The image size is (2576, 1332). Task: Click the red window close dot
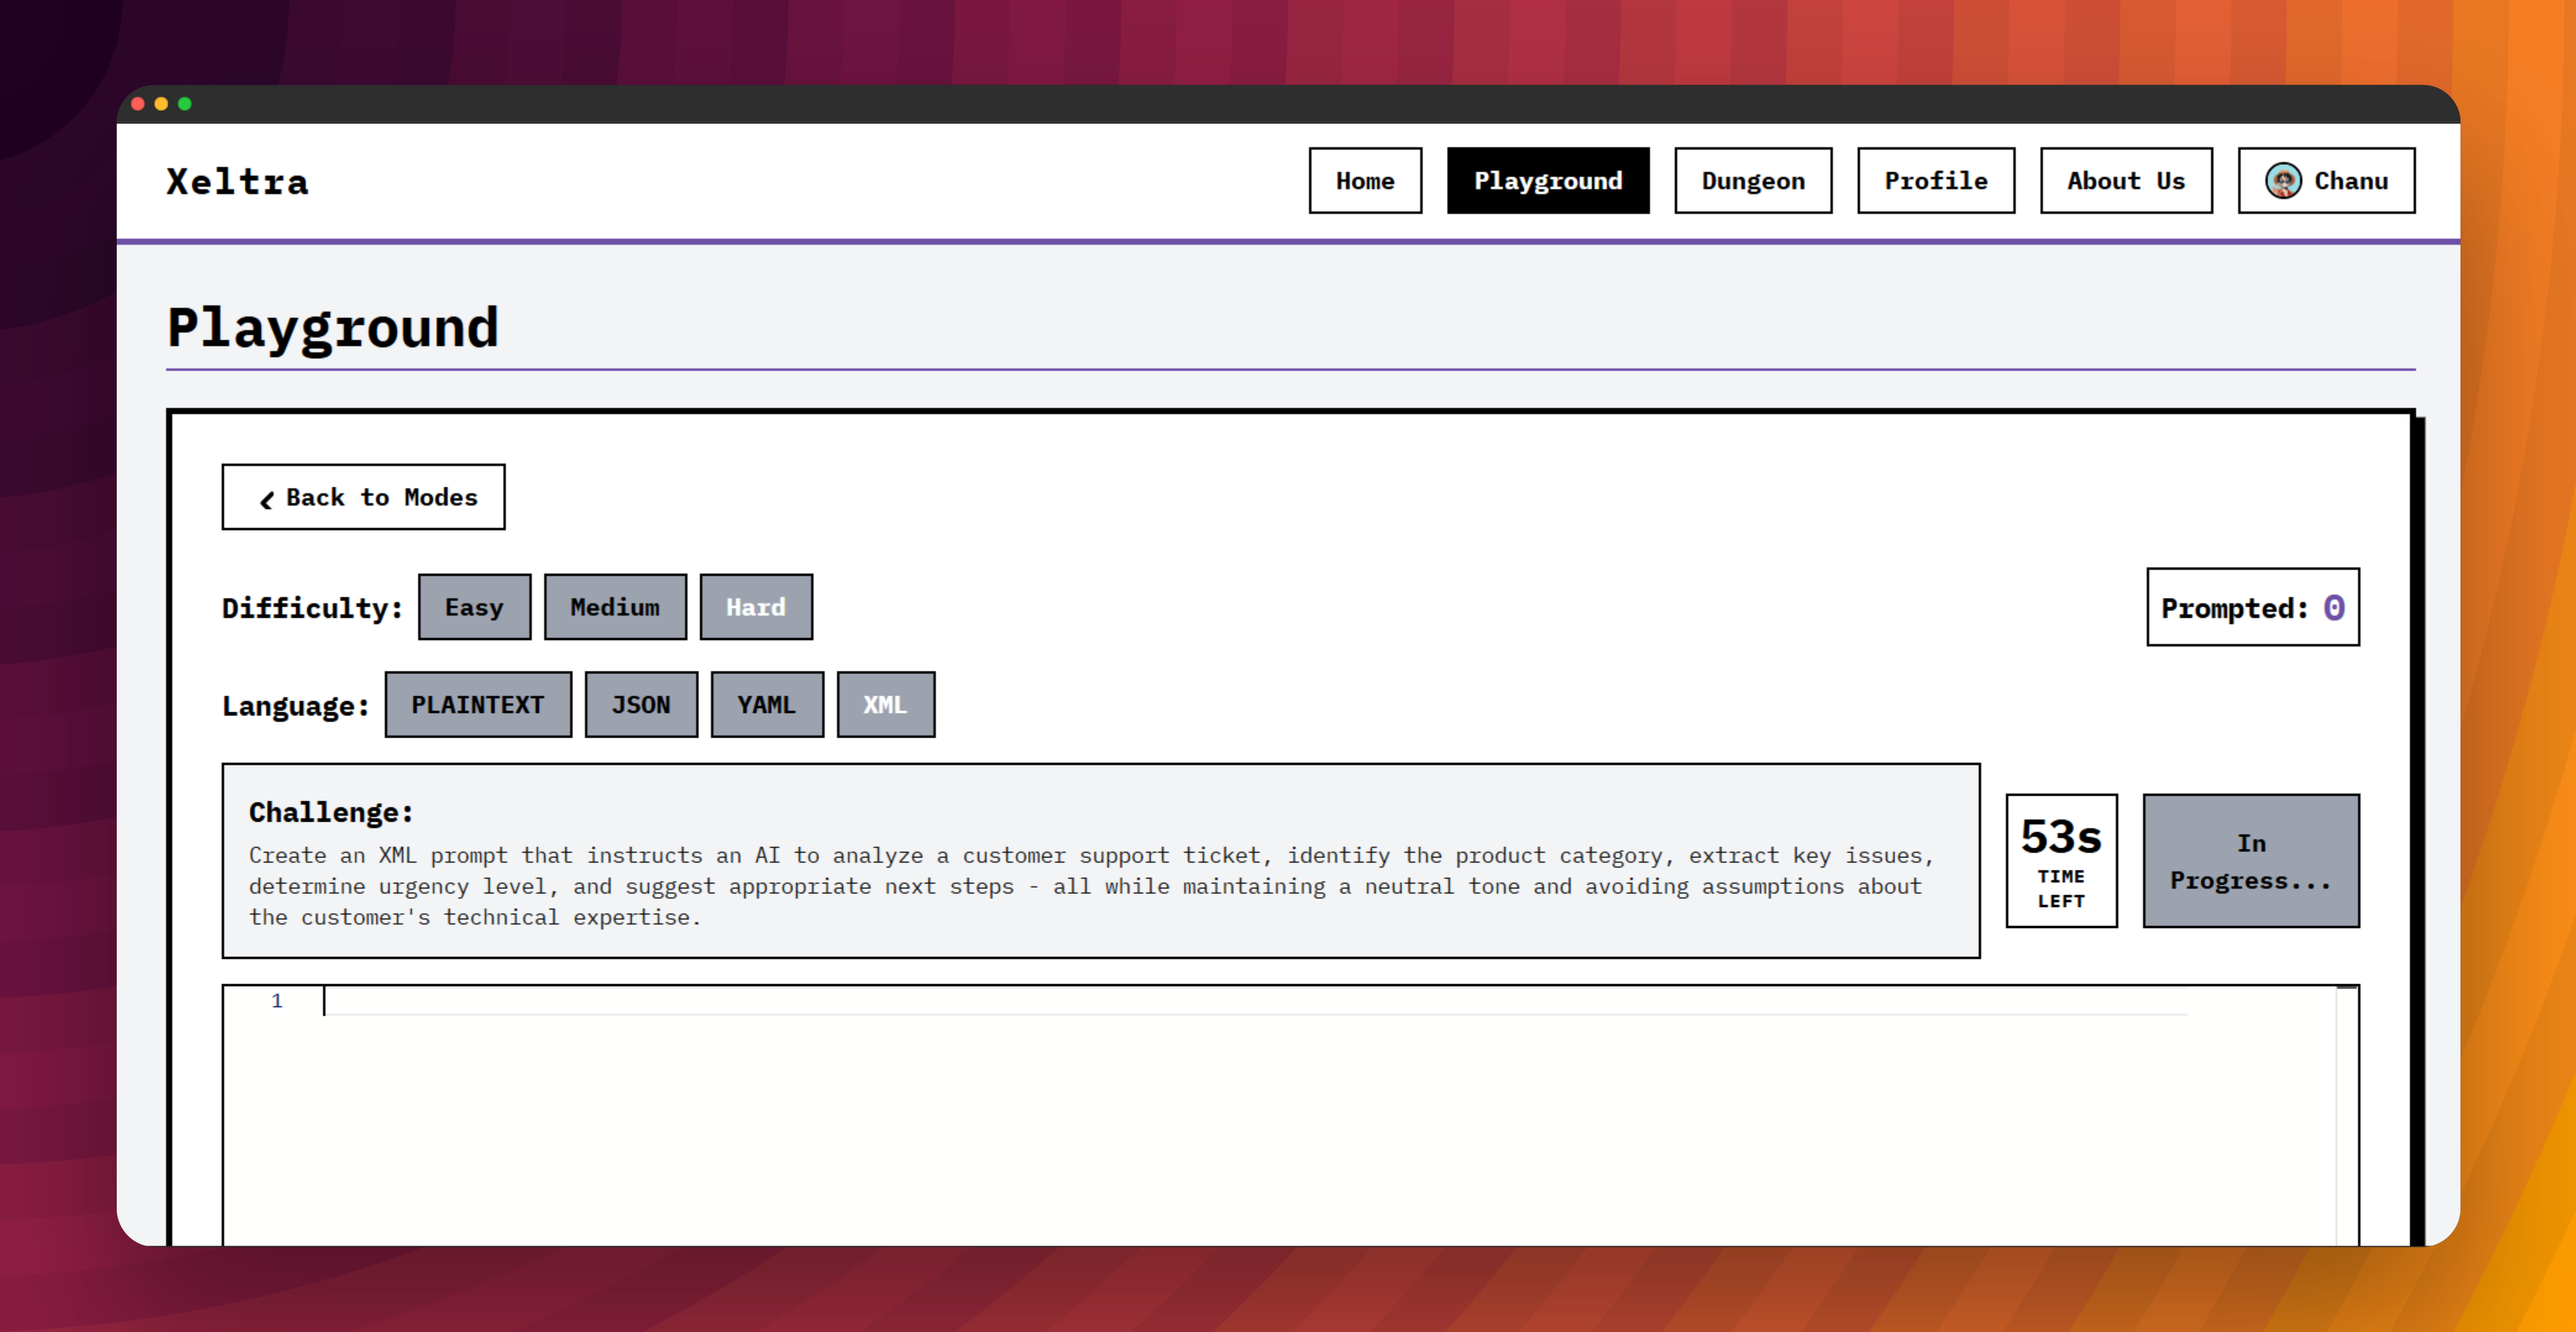(x=138, y=104)
